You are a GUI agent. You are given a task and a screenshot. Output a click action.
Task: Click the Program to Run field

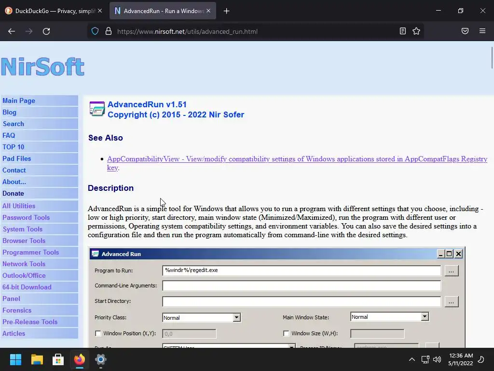[x=302, y=271]
